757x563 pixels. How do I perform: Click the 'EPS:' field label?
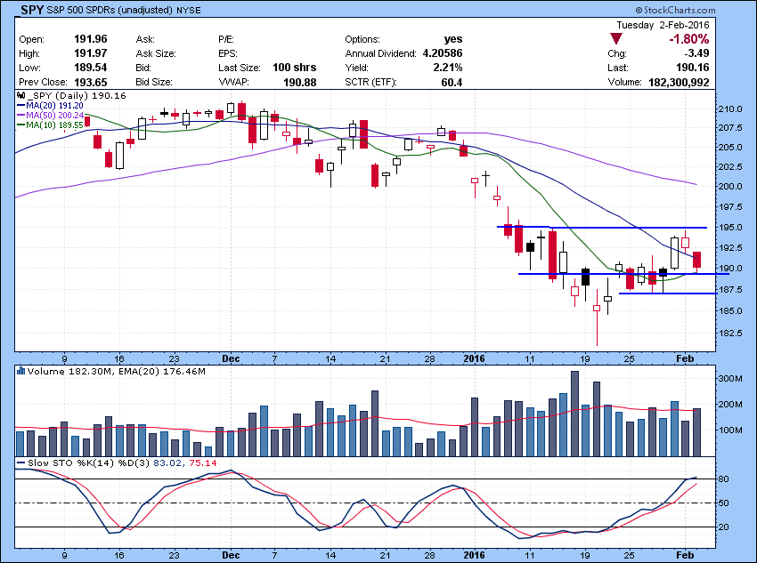228,53
